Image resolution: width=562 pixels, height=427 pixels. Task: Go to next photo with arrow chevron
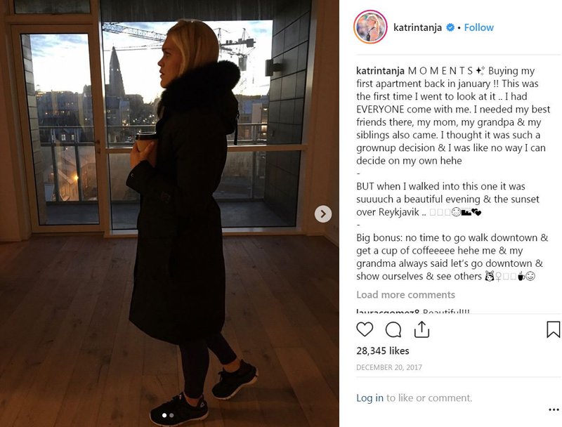(x=323, y=214)
